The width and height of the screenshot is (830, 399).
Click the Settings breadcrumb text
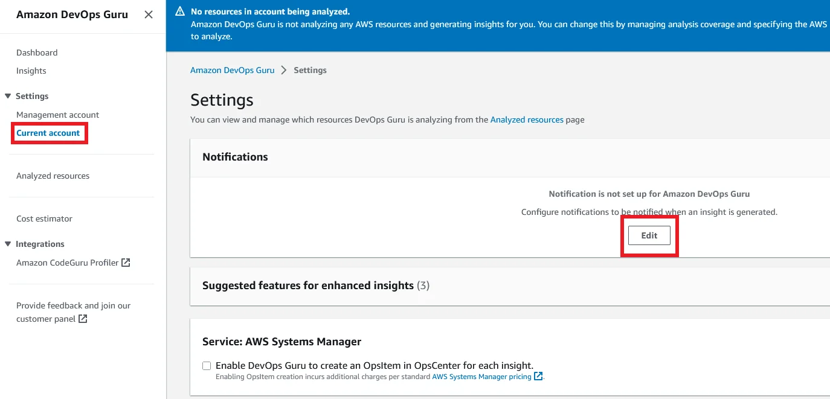tap(310, 70)
